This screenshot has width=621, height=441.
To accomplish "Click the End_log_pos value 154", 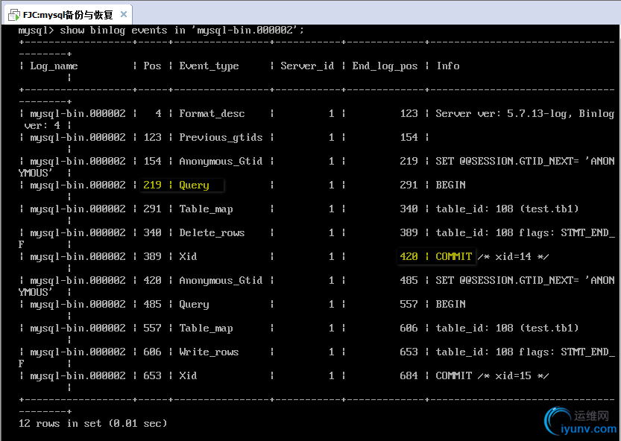I will [409, 137].
